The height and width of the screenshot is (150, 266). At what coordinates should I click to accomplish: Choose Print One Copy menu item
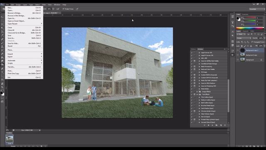(x=24, y=73)
